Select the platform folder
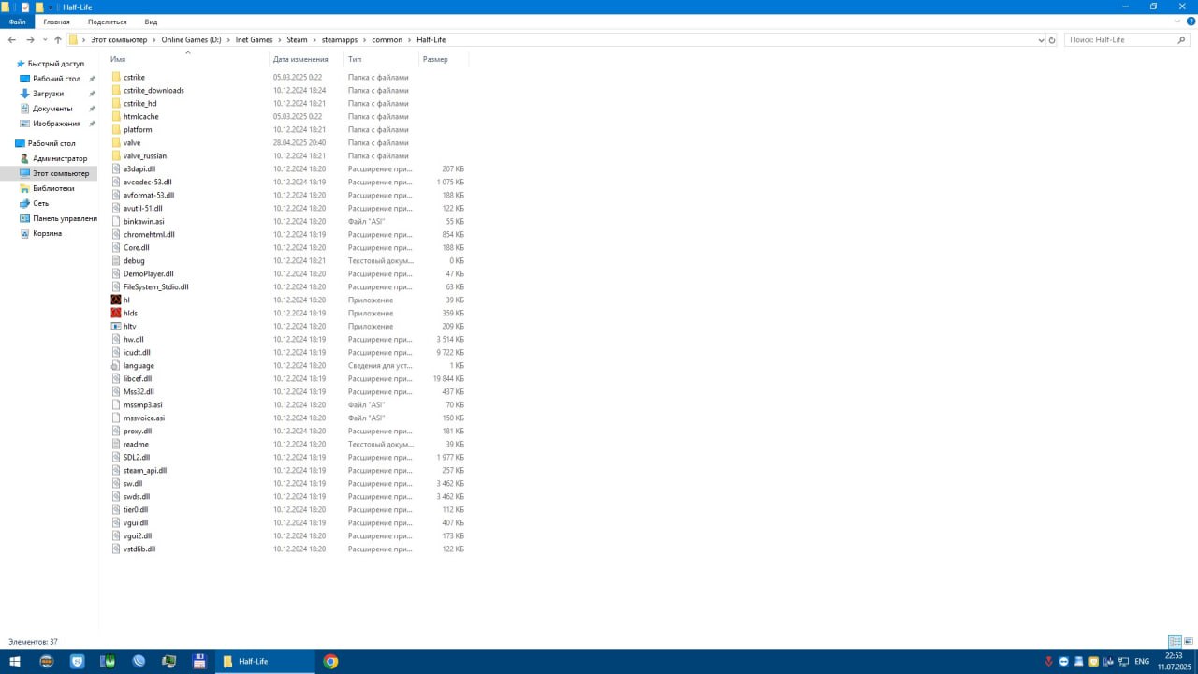1198x674 pixels. click(x=138, y=129)
